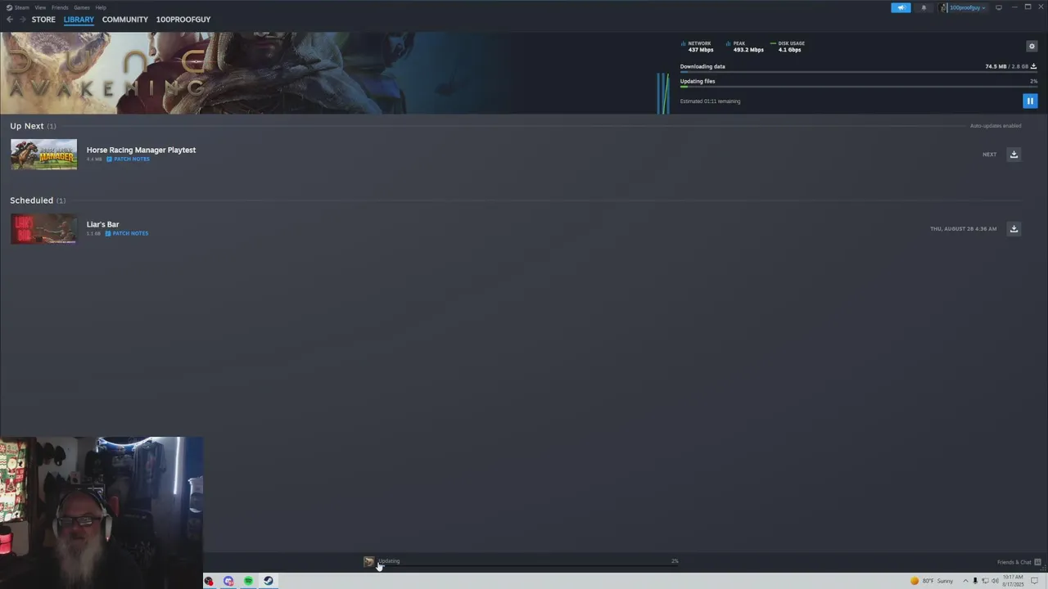Open the Friends menu
The width and height of the screenshot is (1048, 589).
tap(60, 7)
